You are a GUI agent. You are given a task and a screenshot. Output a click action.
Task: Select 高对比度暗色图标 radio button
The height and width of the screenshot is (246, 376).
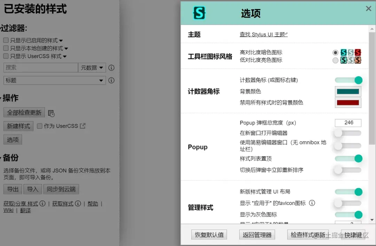click(335, 53)
